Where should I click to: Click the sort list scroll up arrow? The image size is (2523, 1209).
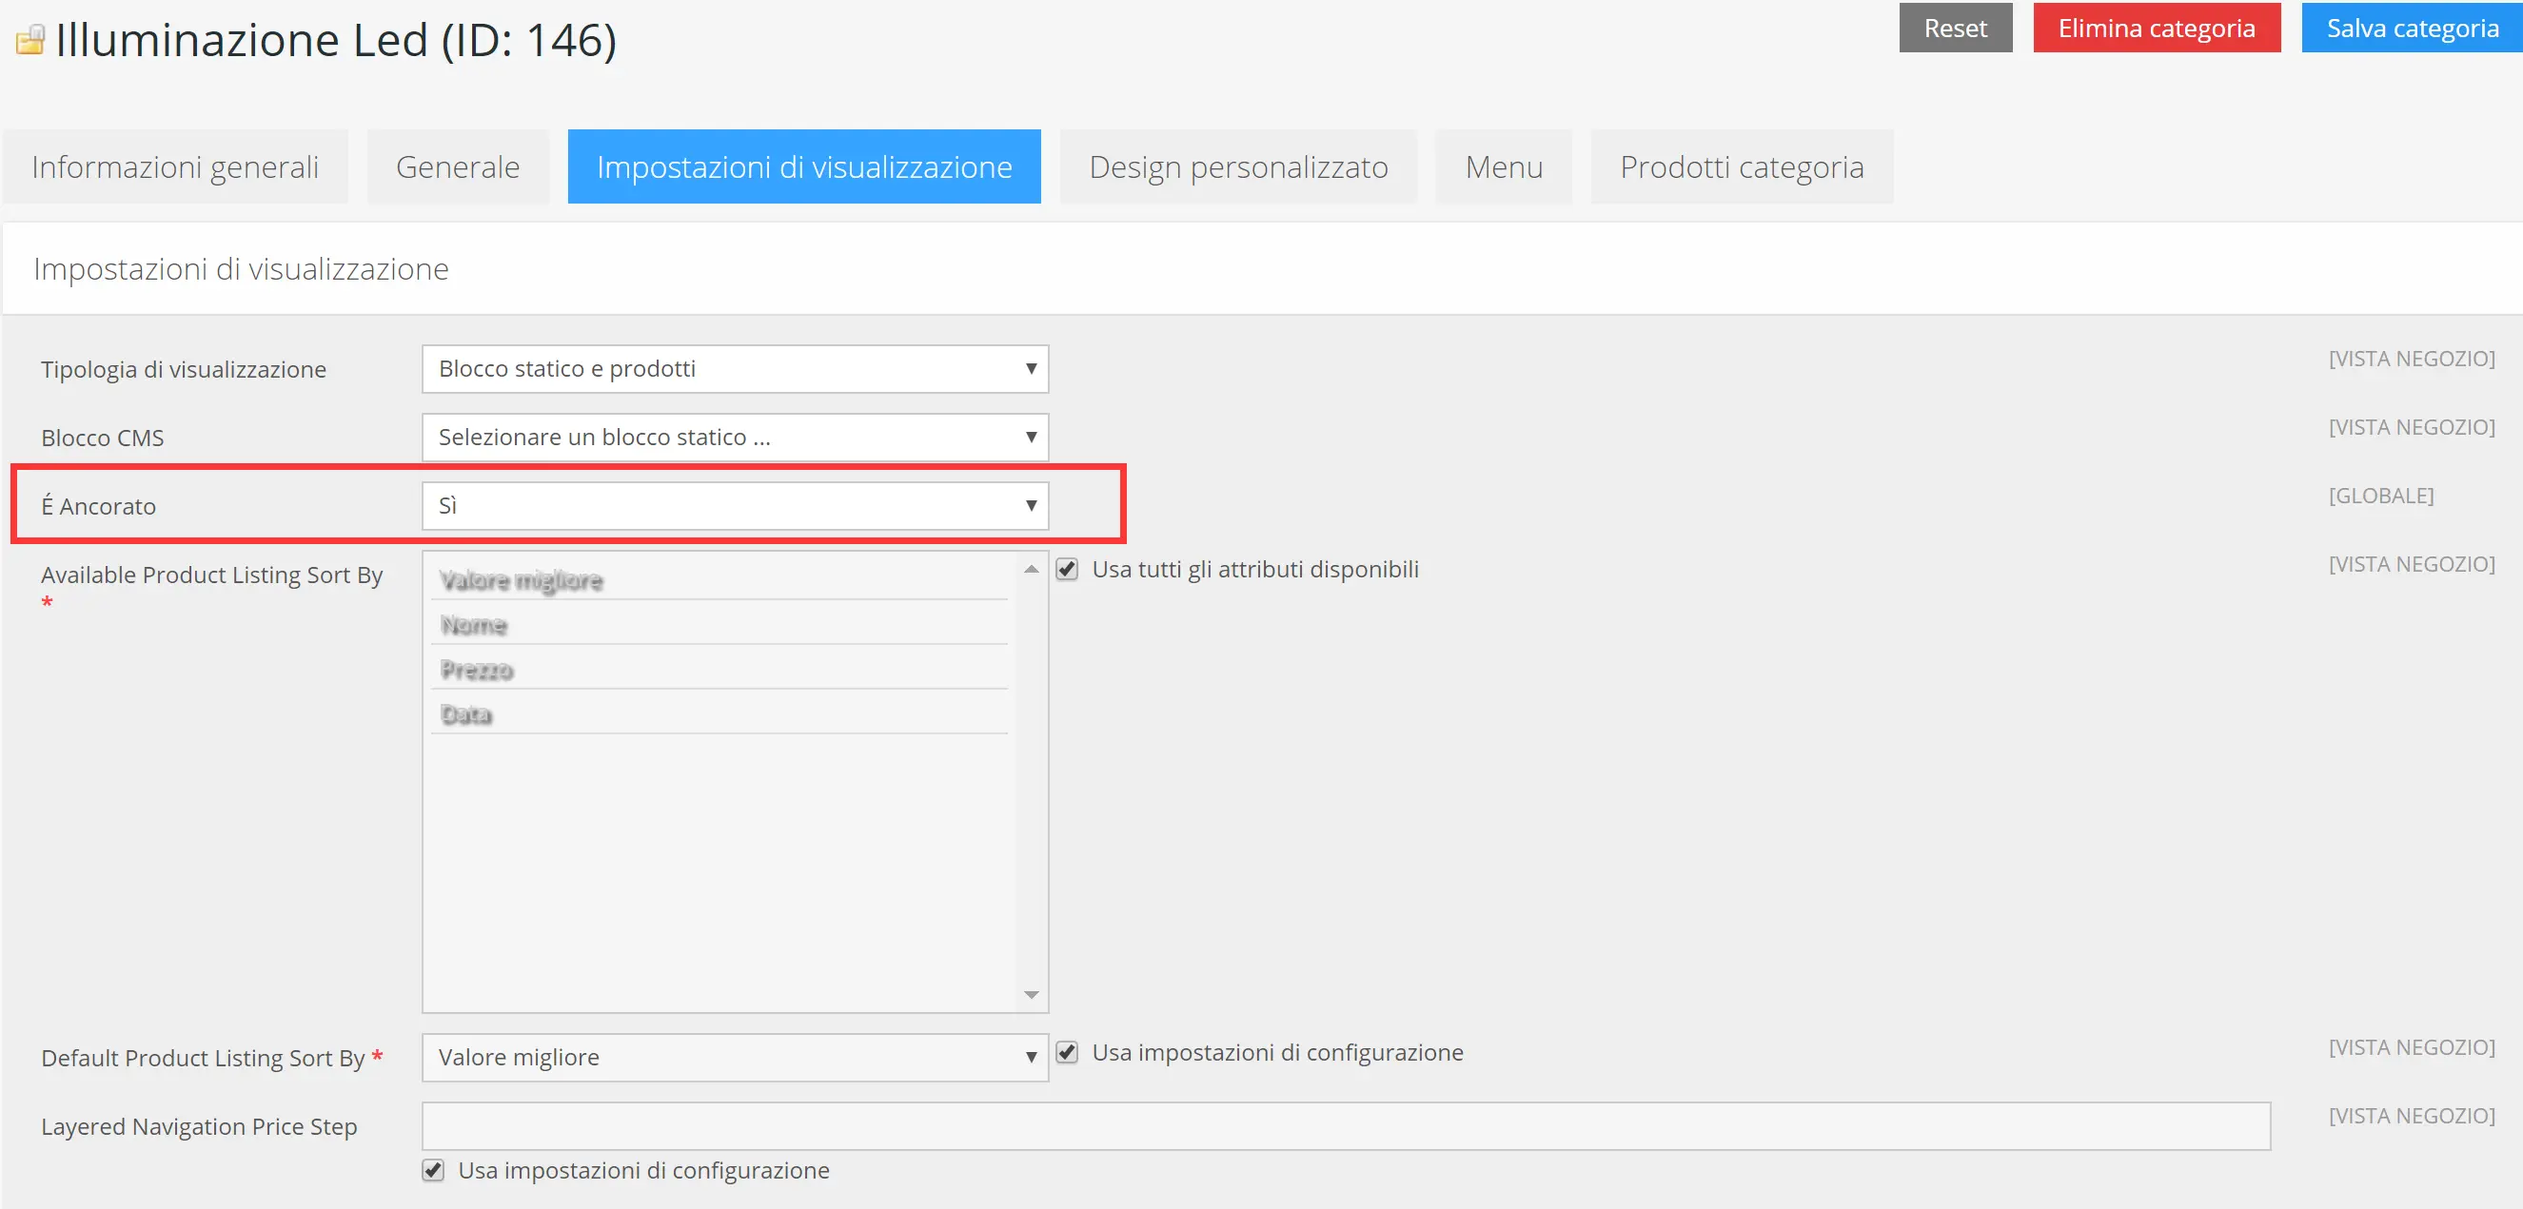point(1031,569)
